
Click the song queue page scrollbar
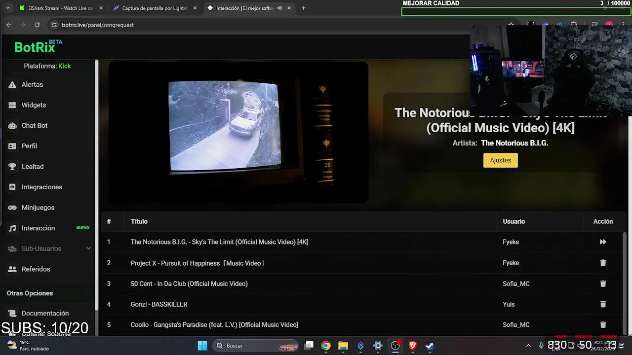pos(625,283)
